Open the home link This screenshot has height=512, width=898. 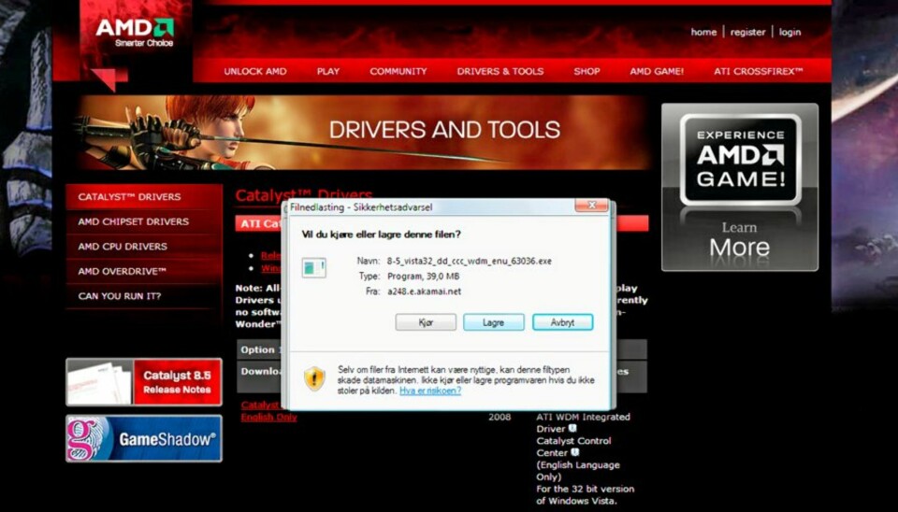click(x=703, y=32)
